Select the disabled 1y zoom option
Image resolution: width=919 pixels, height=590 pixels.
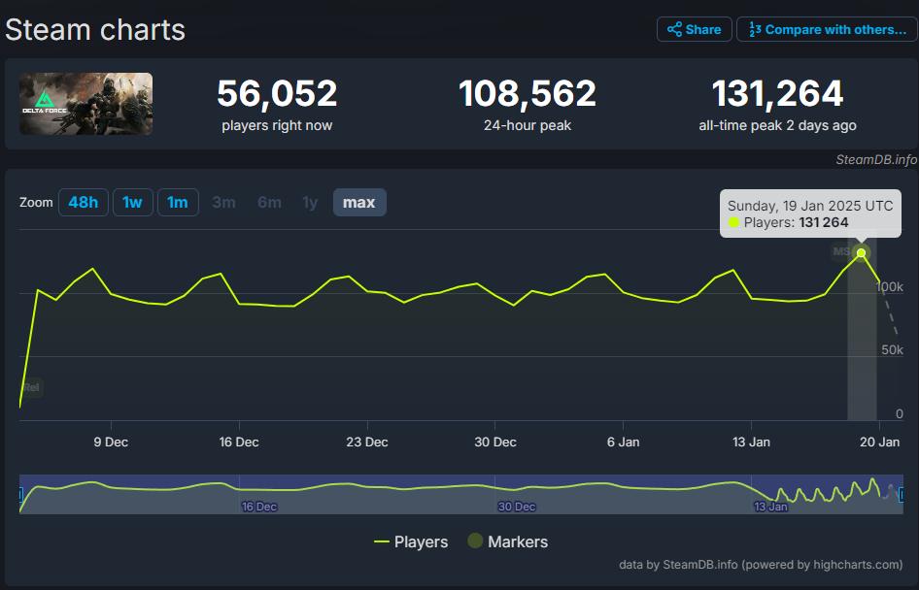click(x=310, y=203)
